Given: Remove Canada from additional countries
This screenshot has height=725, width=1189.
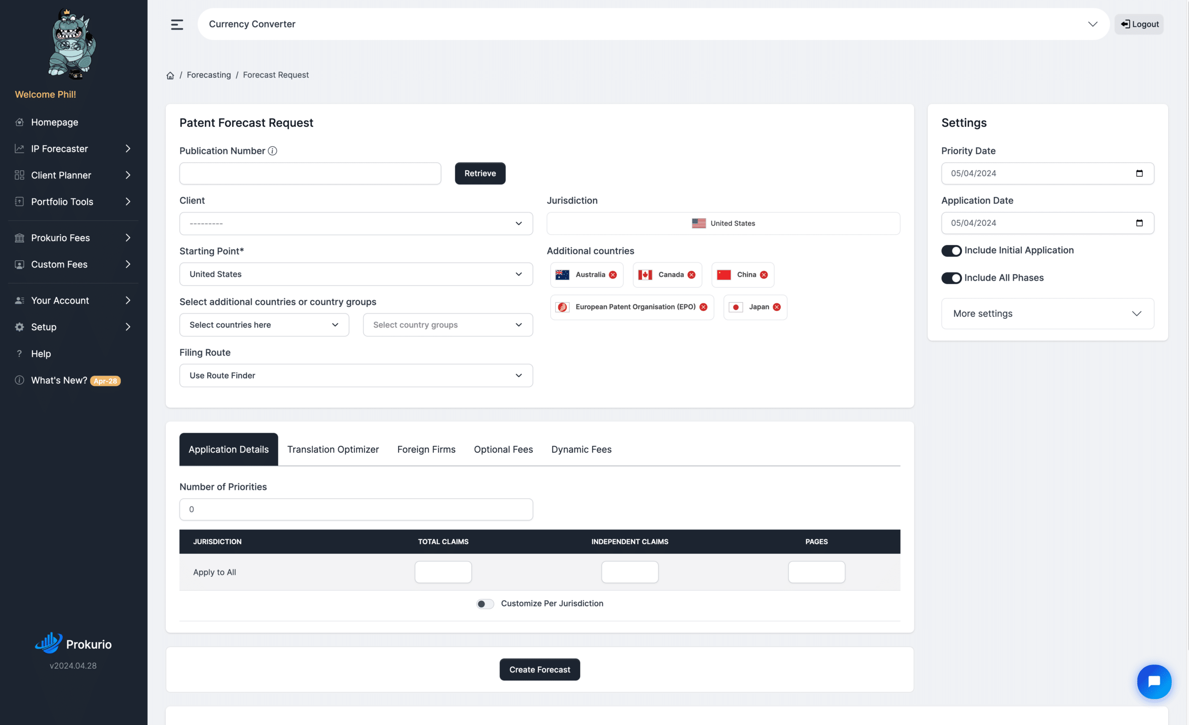Looking at the screenshot, I should pyautogui.click(x=692, y=275).
